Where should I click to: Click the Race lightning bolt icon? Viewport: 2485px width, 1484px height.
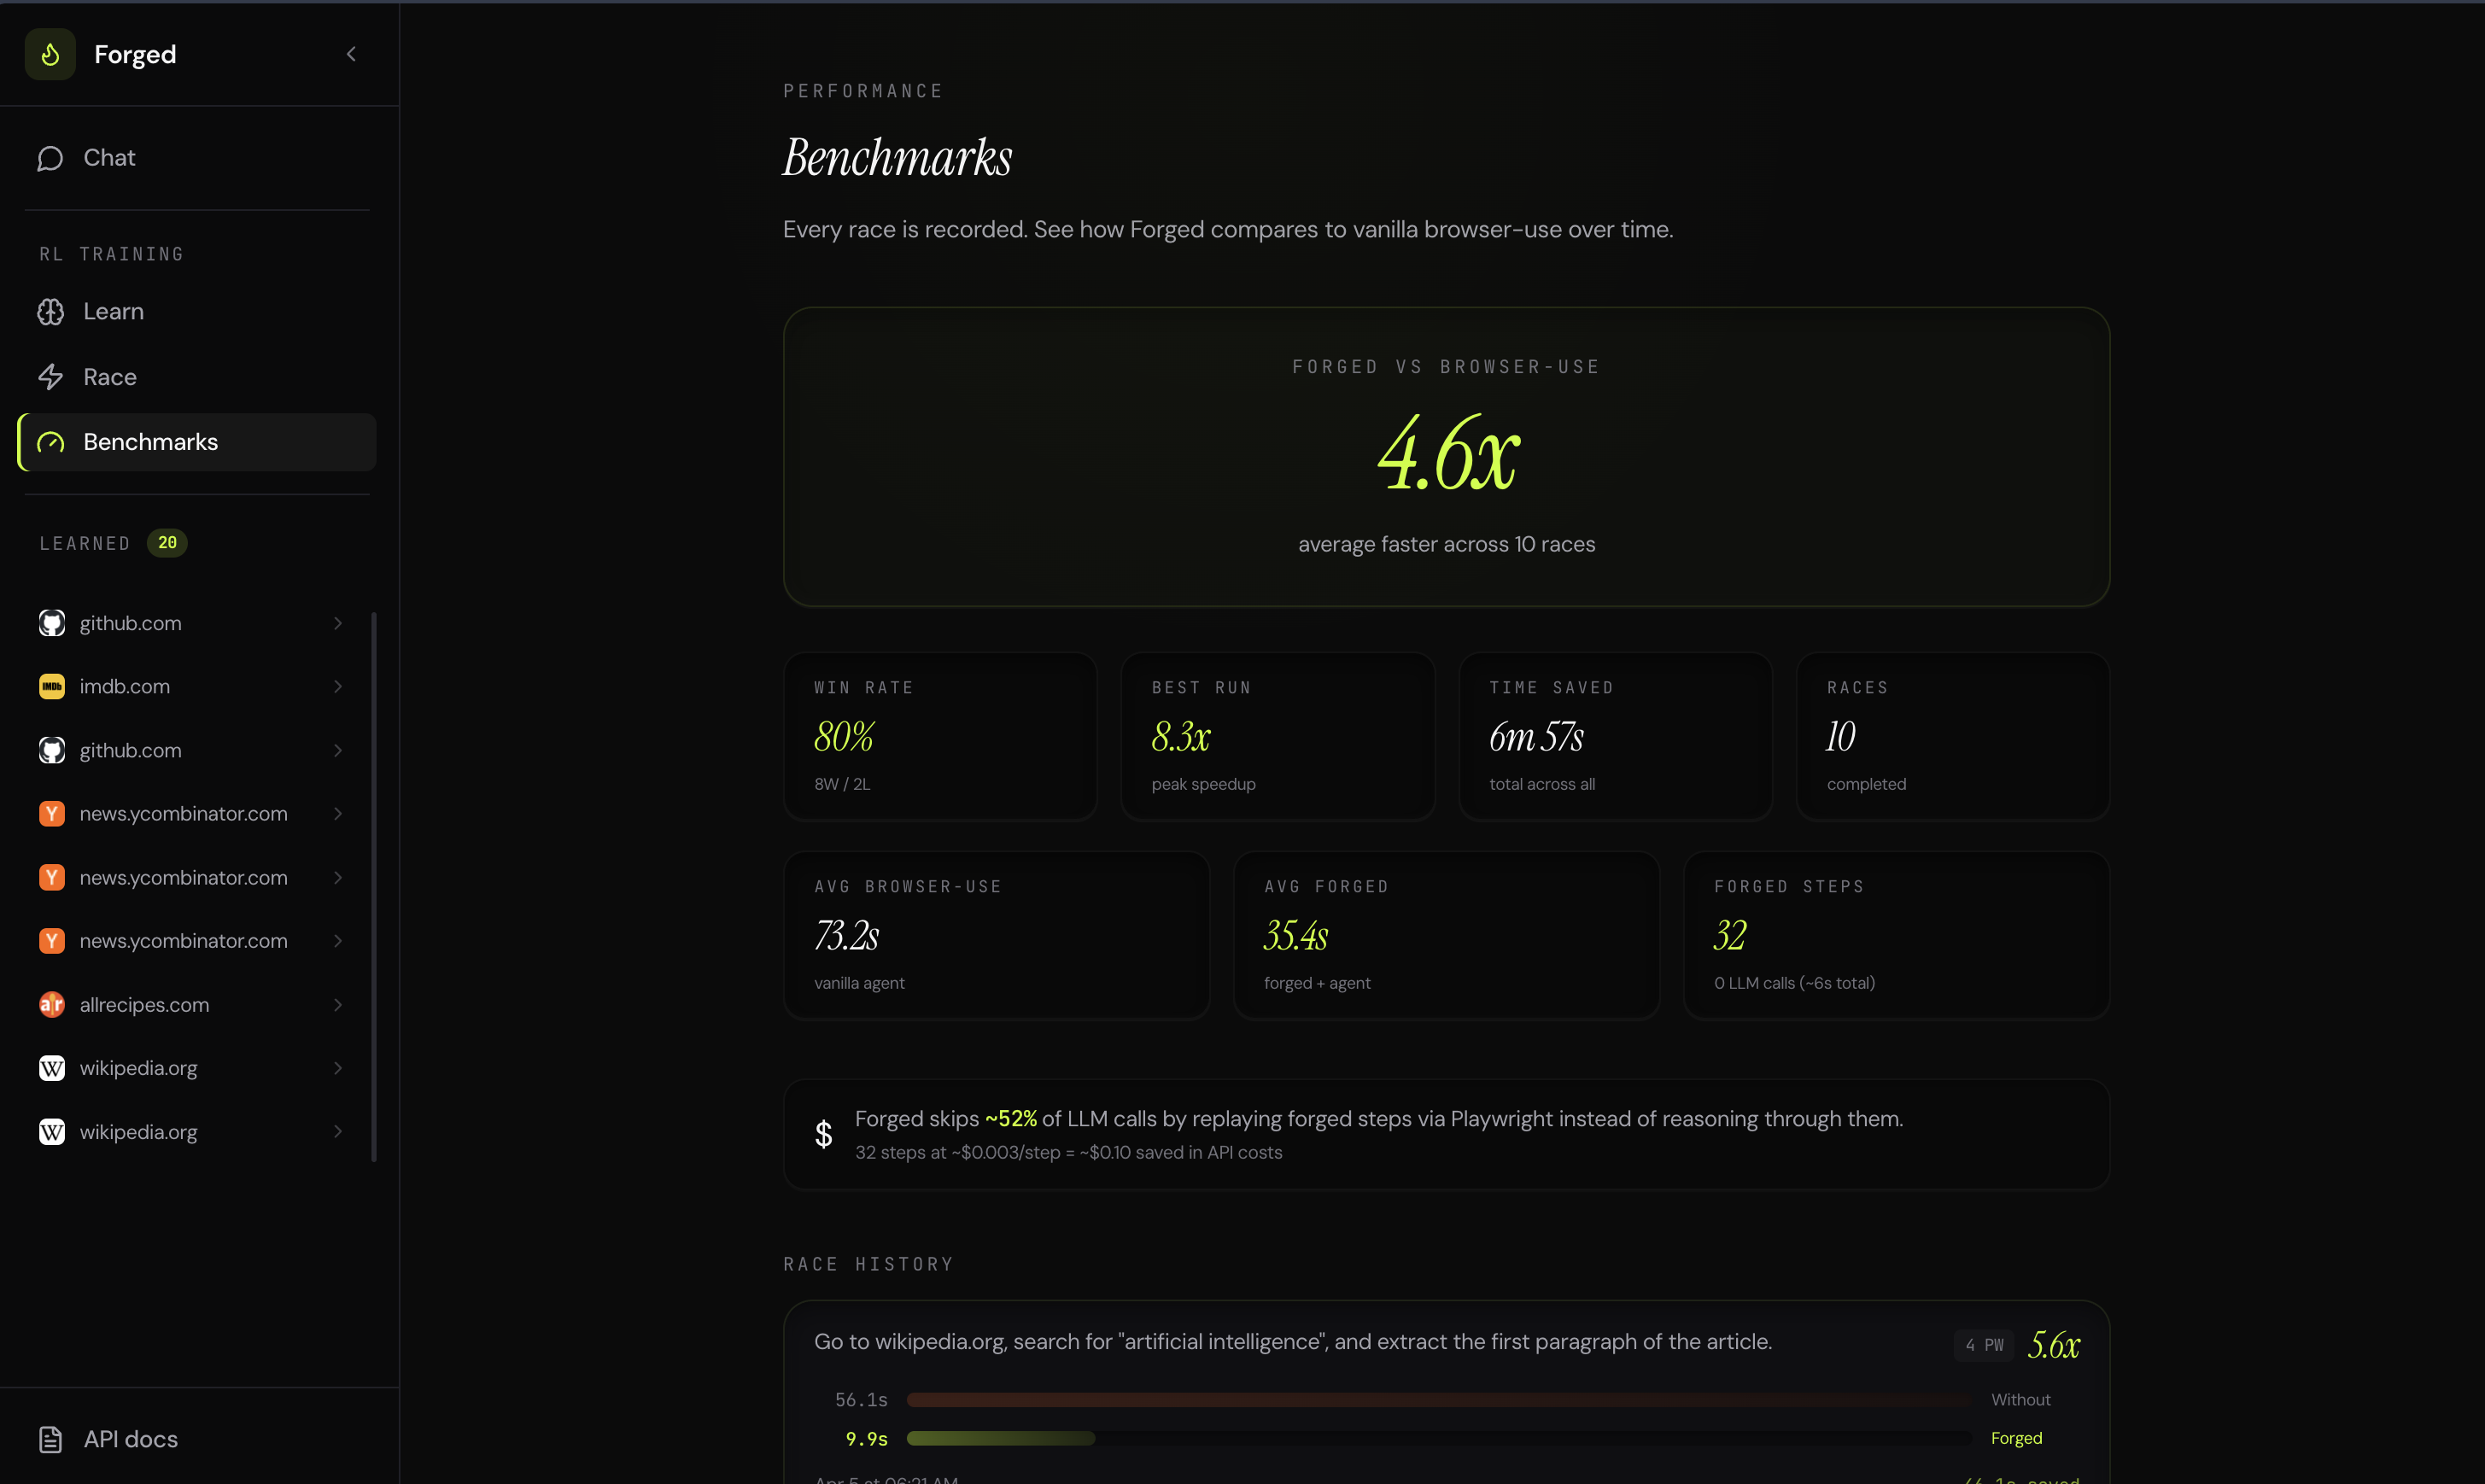(x=50, y=377)
